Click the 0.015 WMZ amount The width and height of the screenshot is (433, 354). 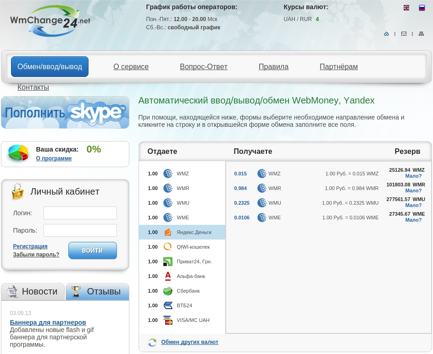point(240,174)
